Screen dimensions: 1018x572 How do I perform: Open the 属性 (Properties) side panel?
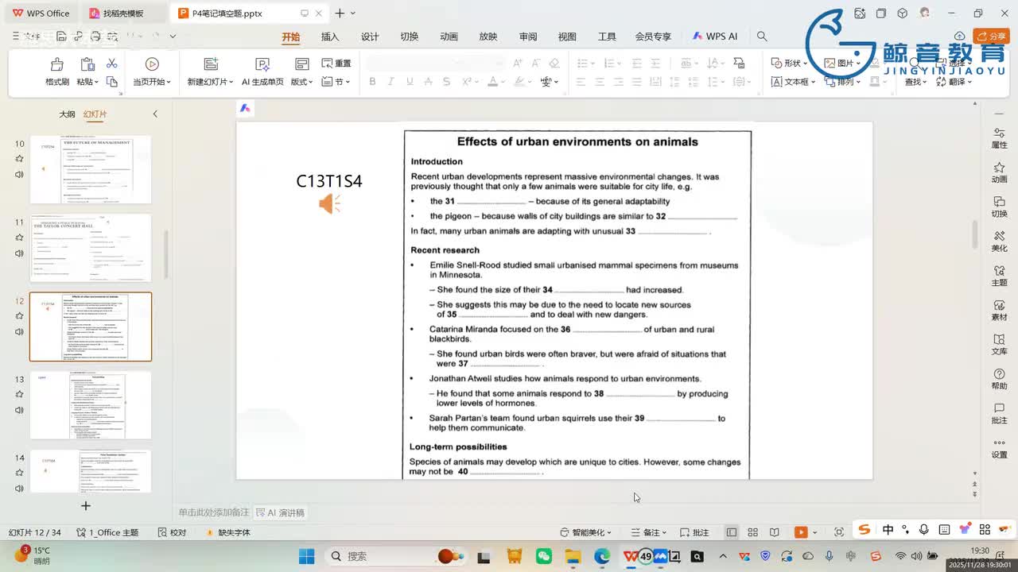[x=999, y=137]
